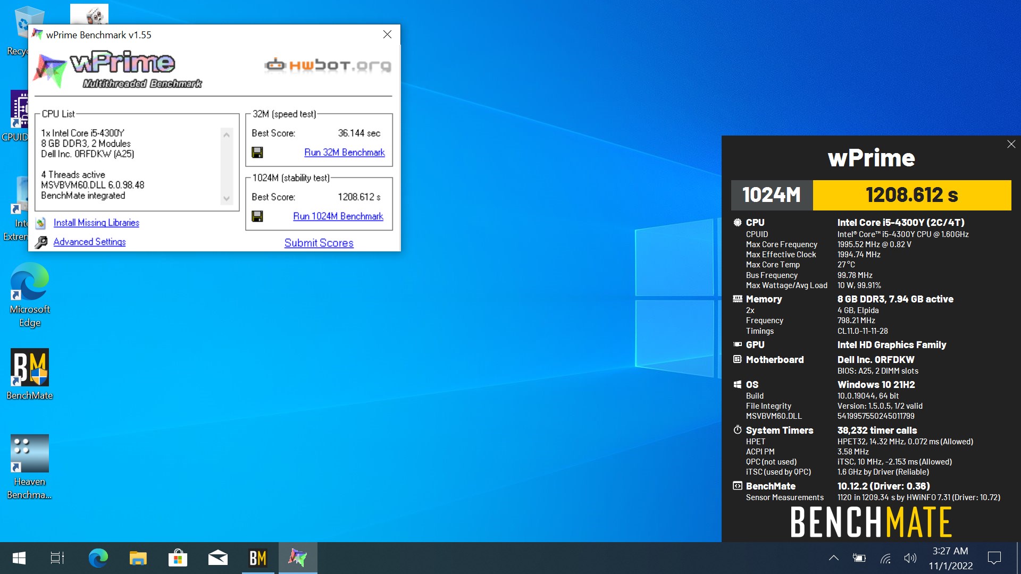Click the HWBOT.org logo
The image size is (1021, 574).
328,65
